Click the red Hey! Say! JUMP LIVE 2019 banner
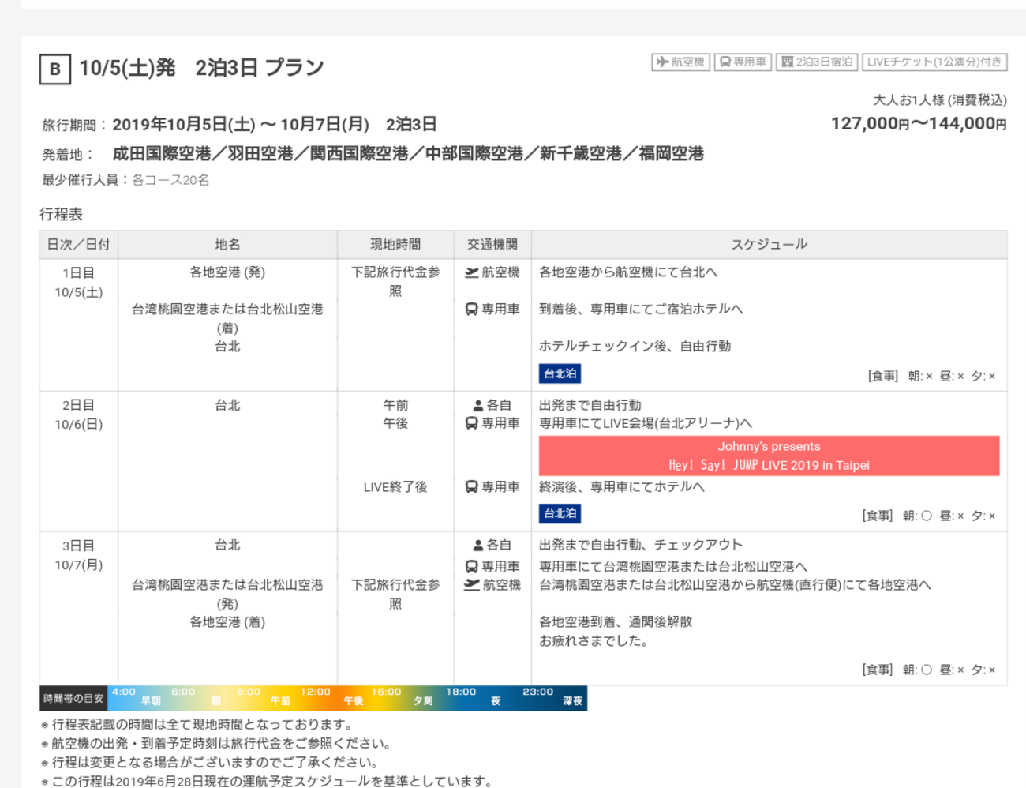This screenshot has height=788, width=1026. pos(769,456)
